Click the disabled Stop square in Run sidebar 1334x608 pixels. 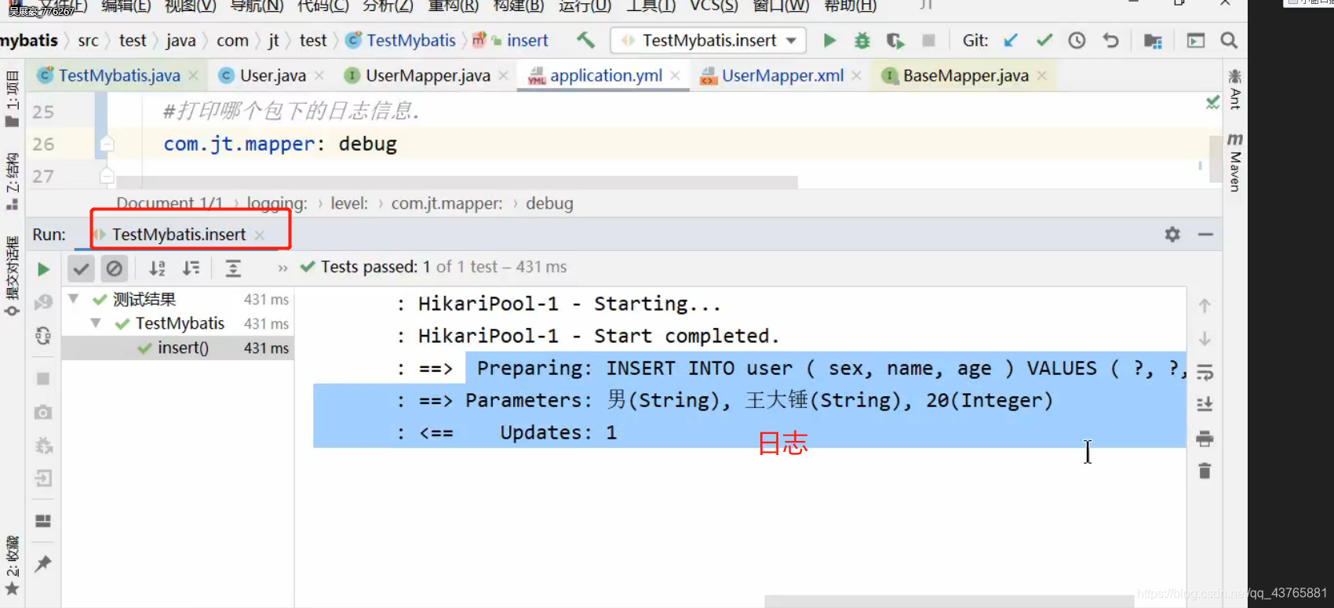click(x=43, y=379)
